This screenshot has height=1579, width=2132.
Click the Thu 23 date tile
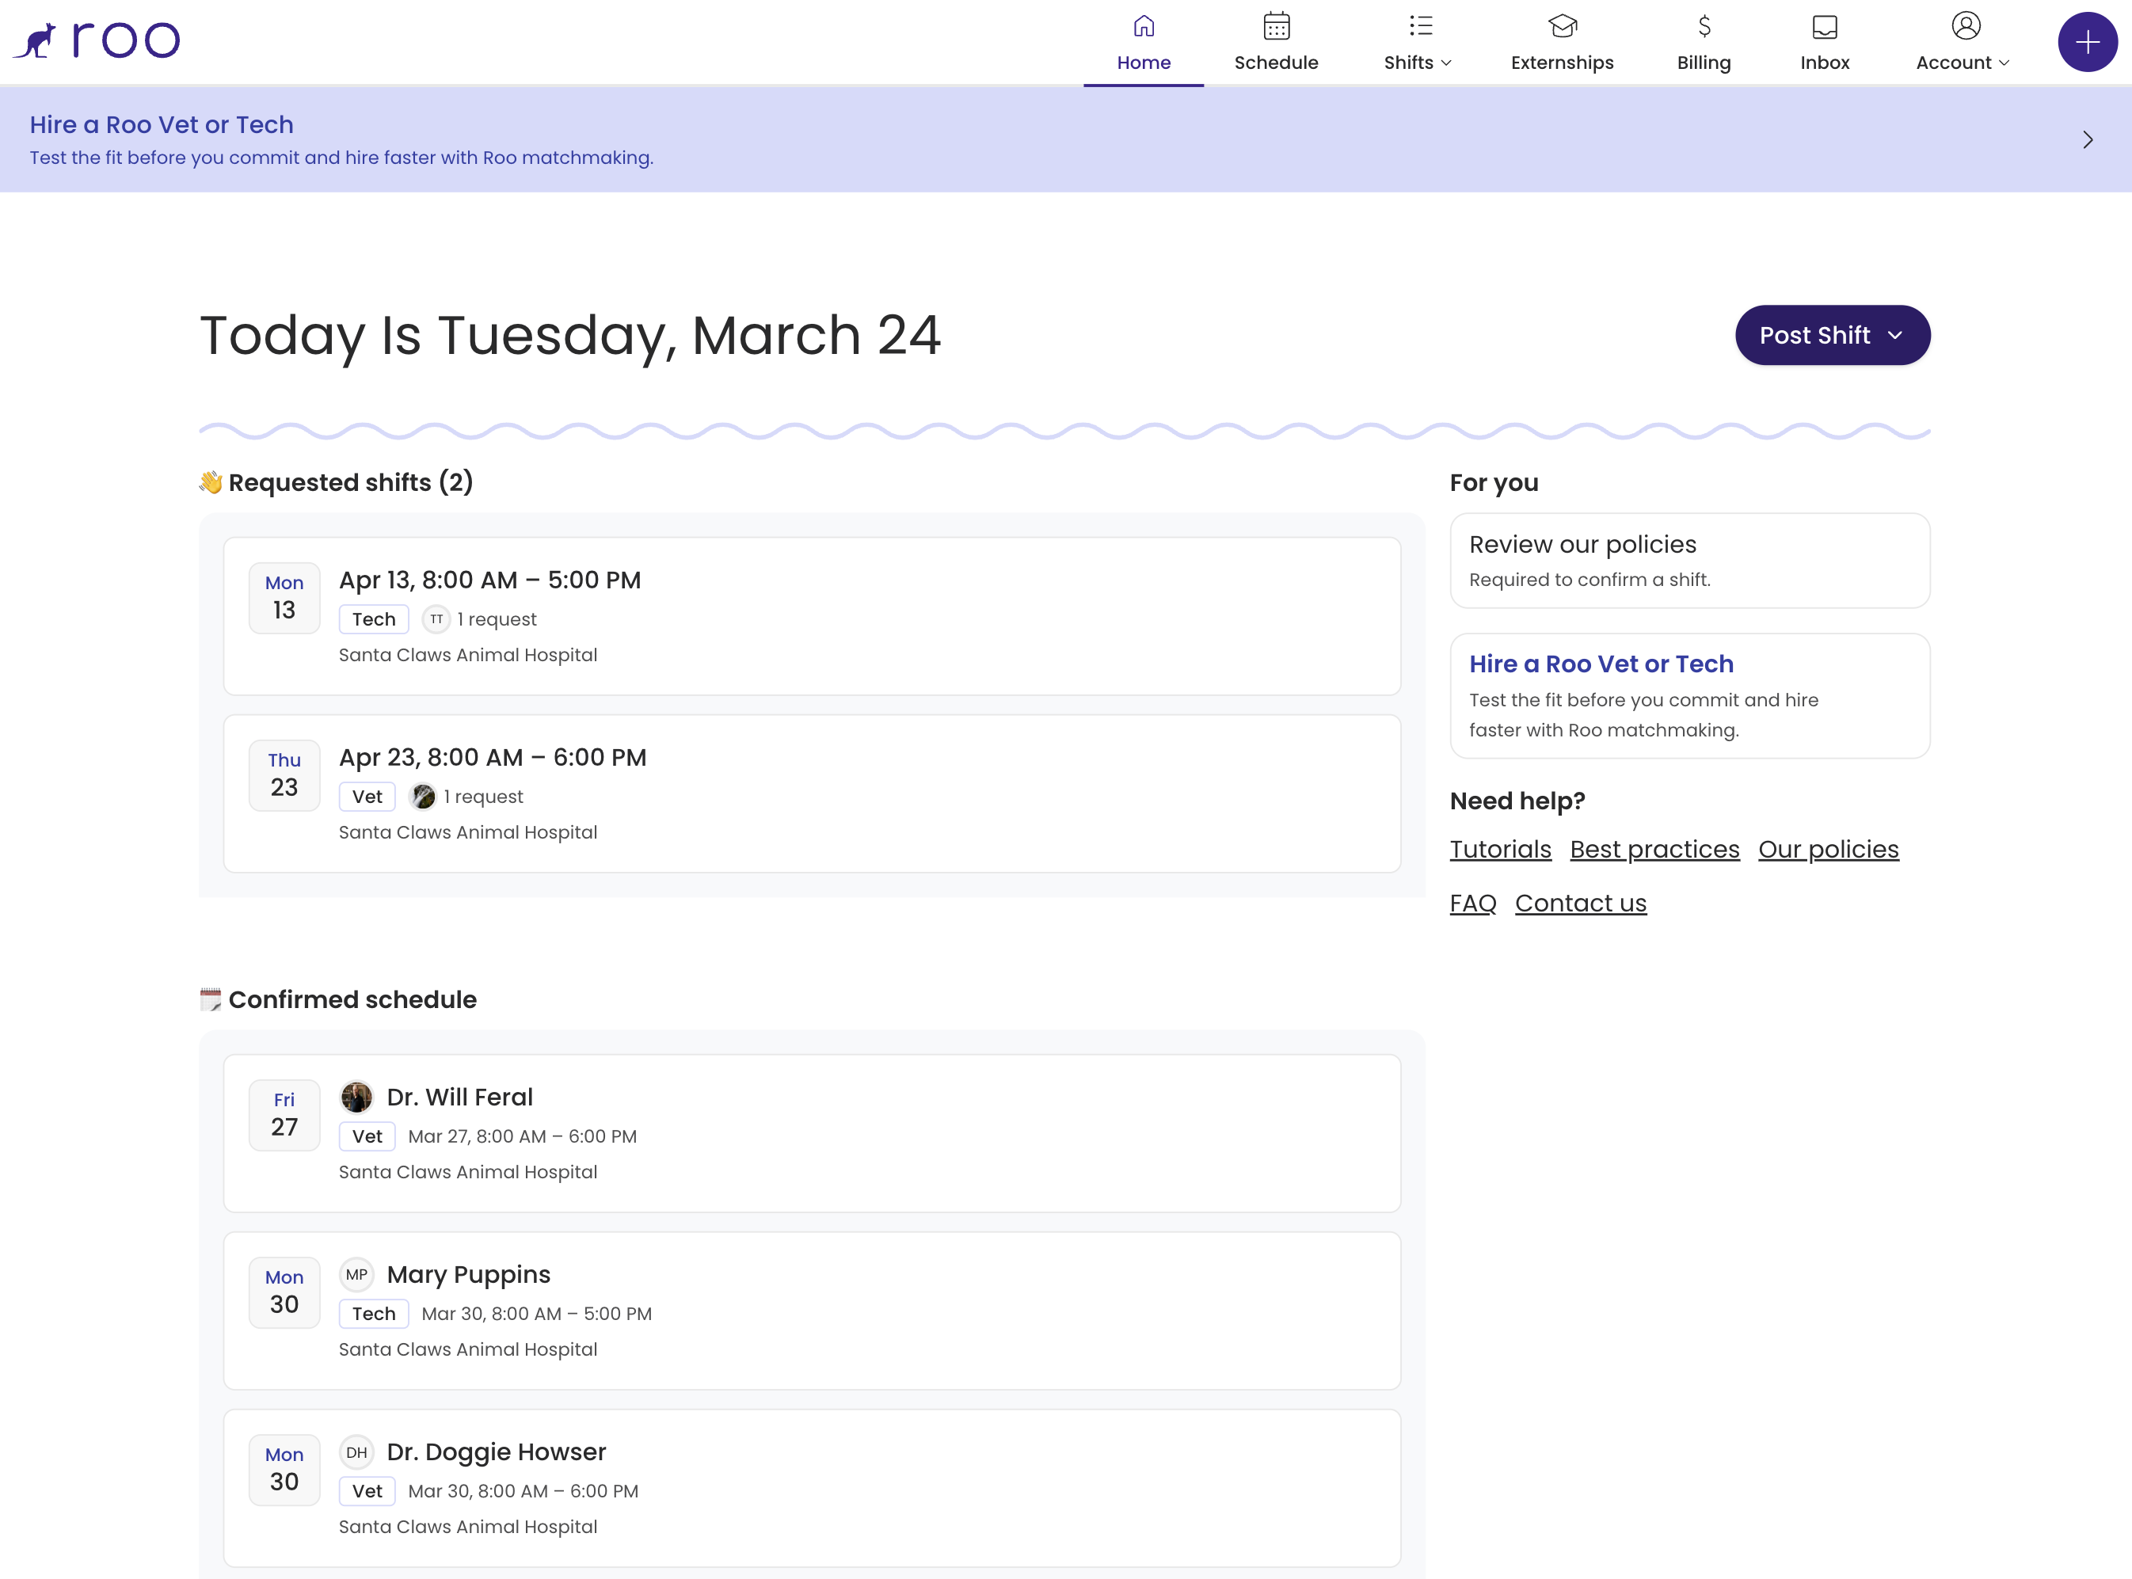point(284,775)
